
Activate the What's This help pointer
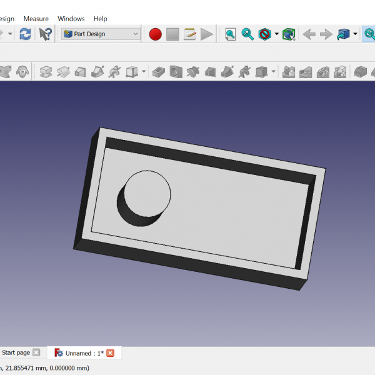pos(45,34)
